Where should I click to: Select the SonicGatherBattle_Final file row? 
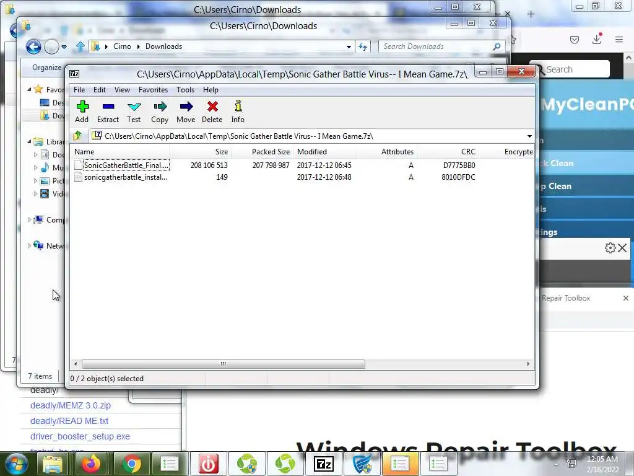pyautogui.click(x=302, y=165)
